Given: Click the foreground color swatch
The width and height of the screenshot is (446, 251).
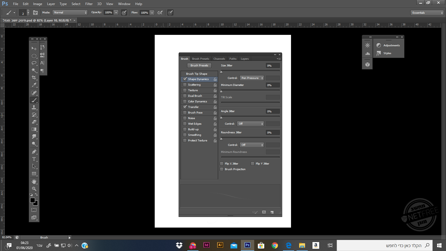Looking at the screenshot, I should pos(32,200).
